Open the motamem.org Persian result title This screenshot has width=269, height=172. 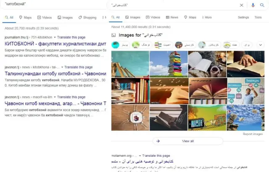(x=142, y=161)
